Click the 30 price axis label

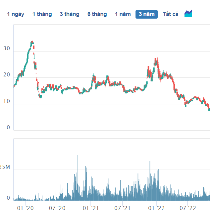point(7,49)
